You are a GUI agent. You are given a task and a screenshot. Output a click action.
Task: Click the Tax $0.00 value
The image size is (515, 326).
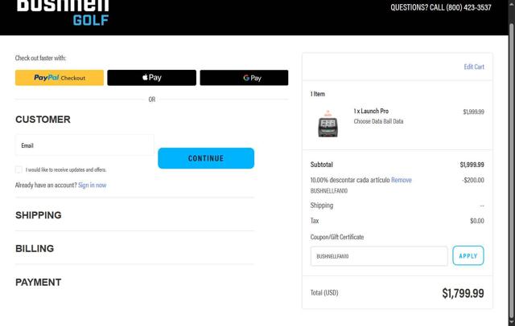[x=477, y=221]
